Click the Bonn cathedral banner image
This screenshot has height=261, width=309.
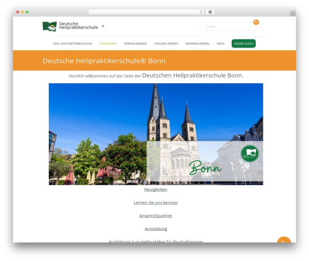(156, 134)
